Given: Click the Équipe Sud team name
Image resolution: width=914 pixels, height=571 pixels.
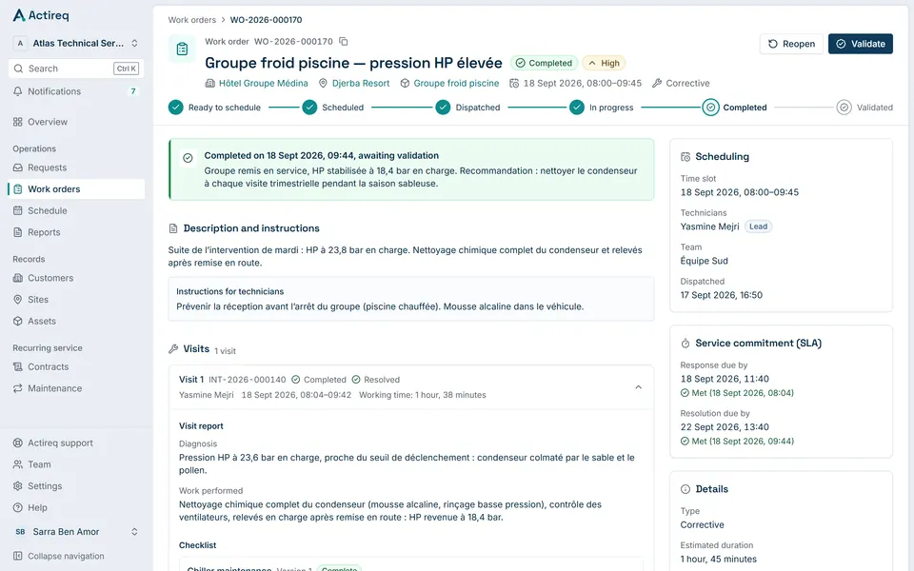Looking at the screenshot, I should point(705,261).
